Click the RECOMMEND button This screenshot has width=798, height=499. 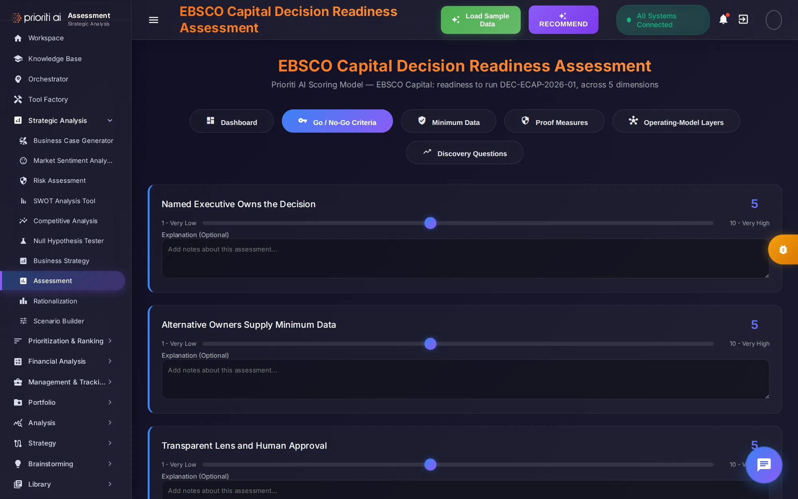tap(563, 20)
